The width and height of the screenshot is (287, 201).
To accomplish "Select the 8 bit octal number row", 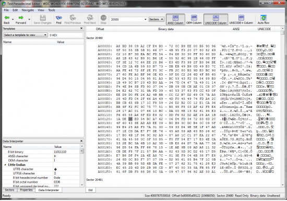I will (41, 182).
